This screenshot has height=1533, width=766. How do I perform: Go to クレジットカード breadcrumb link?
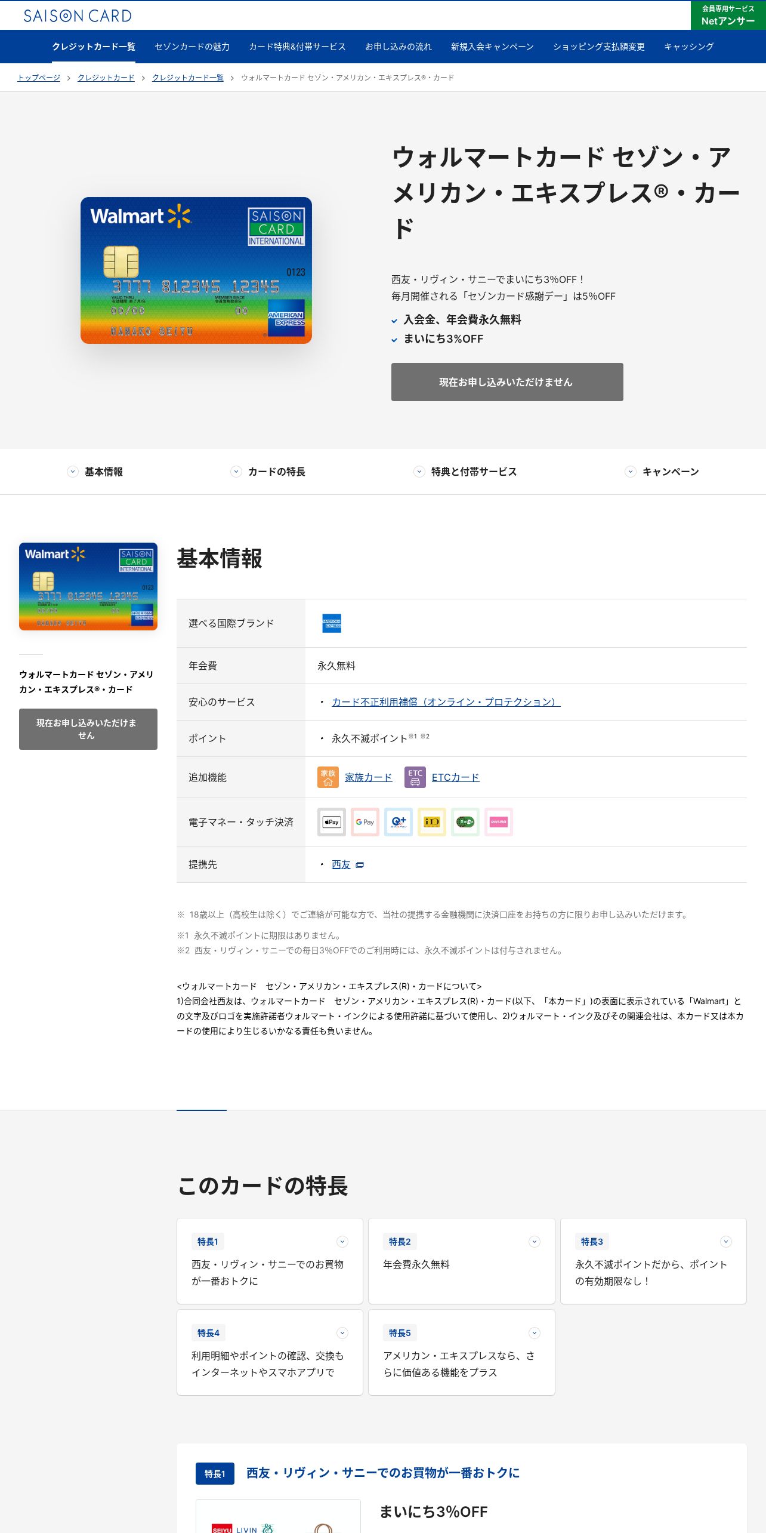(106, 78)
